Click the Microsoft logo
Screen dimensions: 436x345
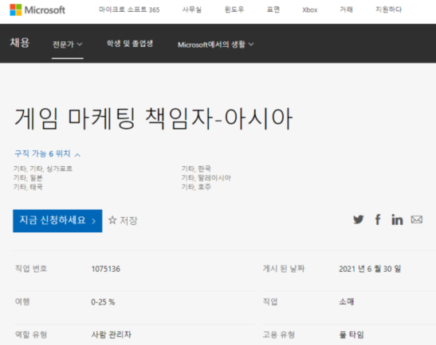click(x=37, y=10)
